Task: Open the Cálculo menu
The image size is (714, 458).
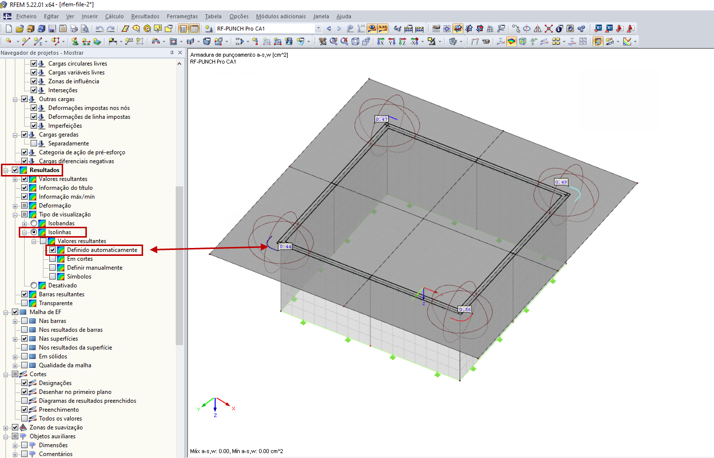Action: (114, 16)
